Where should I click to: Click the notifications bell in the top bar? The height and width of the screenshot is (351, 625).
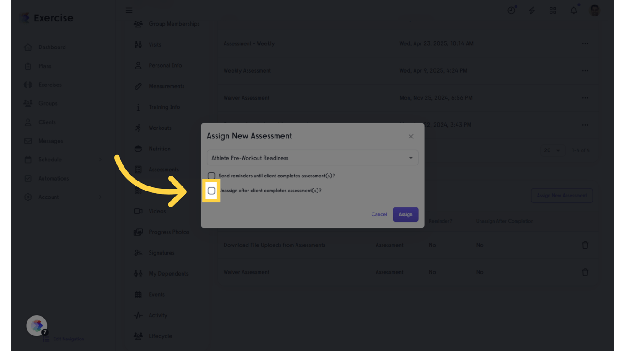point(573,10)
